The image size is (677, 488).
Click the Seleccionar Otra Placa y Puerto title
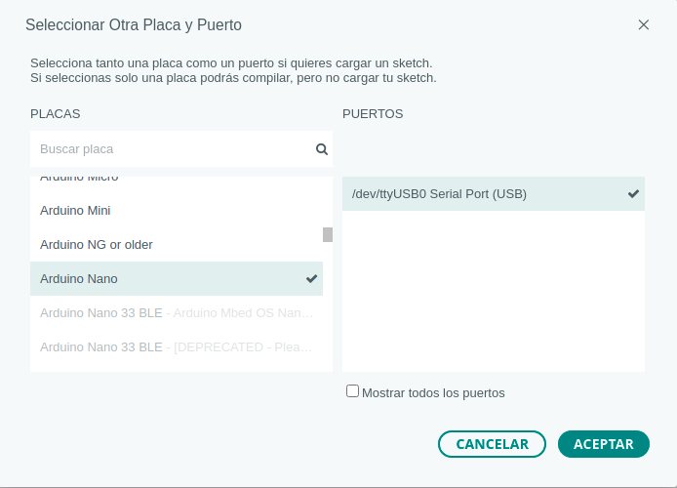pos(134,25)
